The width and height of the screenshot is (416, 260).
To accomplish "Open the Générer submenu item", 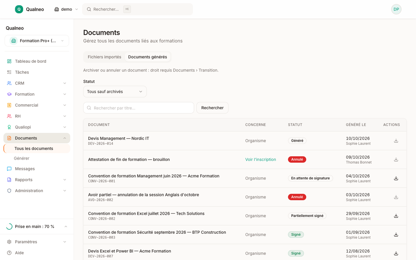I will tap(21, 158).
